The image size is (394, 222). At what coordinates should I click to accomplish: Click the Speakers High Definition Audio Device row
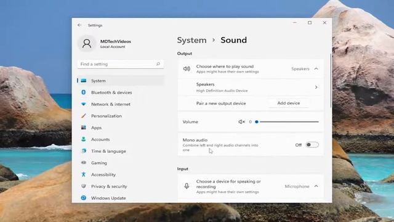point(251,87)
